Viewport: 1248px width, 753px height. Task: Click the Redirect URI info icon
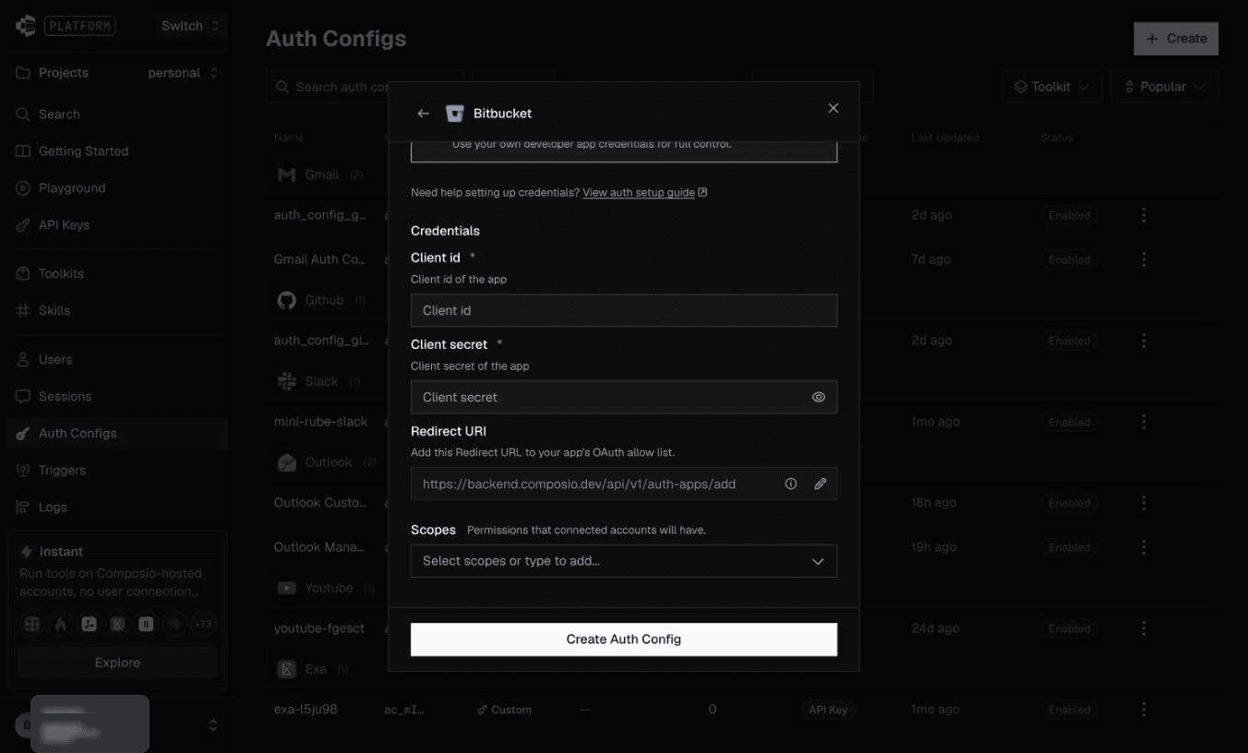click(791, 484)
